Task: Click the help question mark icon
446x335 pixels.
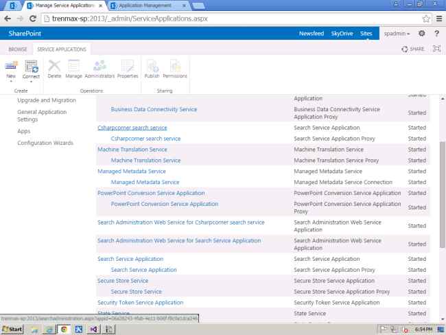Action: 436,34
